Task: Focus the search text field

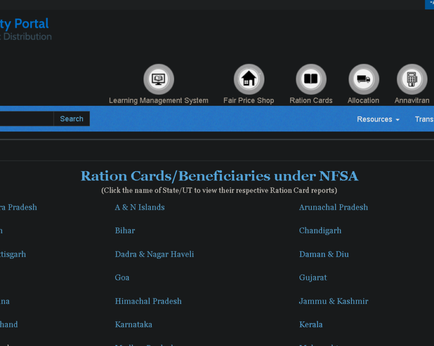Action: click(x=27, y=119)
